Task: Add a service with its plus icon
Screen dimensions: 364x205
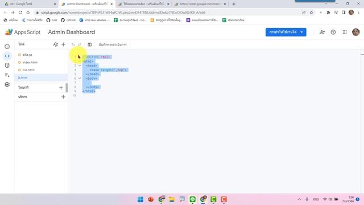Action: tap(63, 97)
